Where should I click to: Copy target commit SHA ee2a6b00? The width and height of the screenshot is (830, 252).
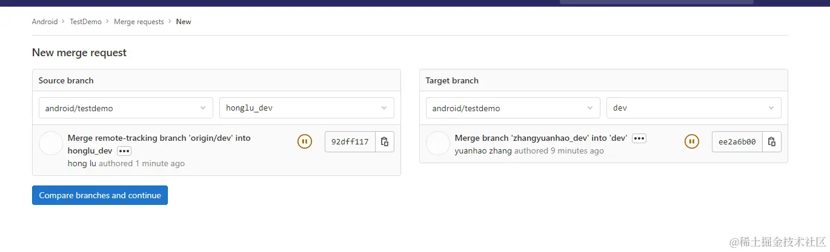pos(772,142)
